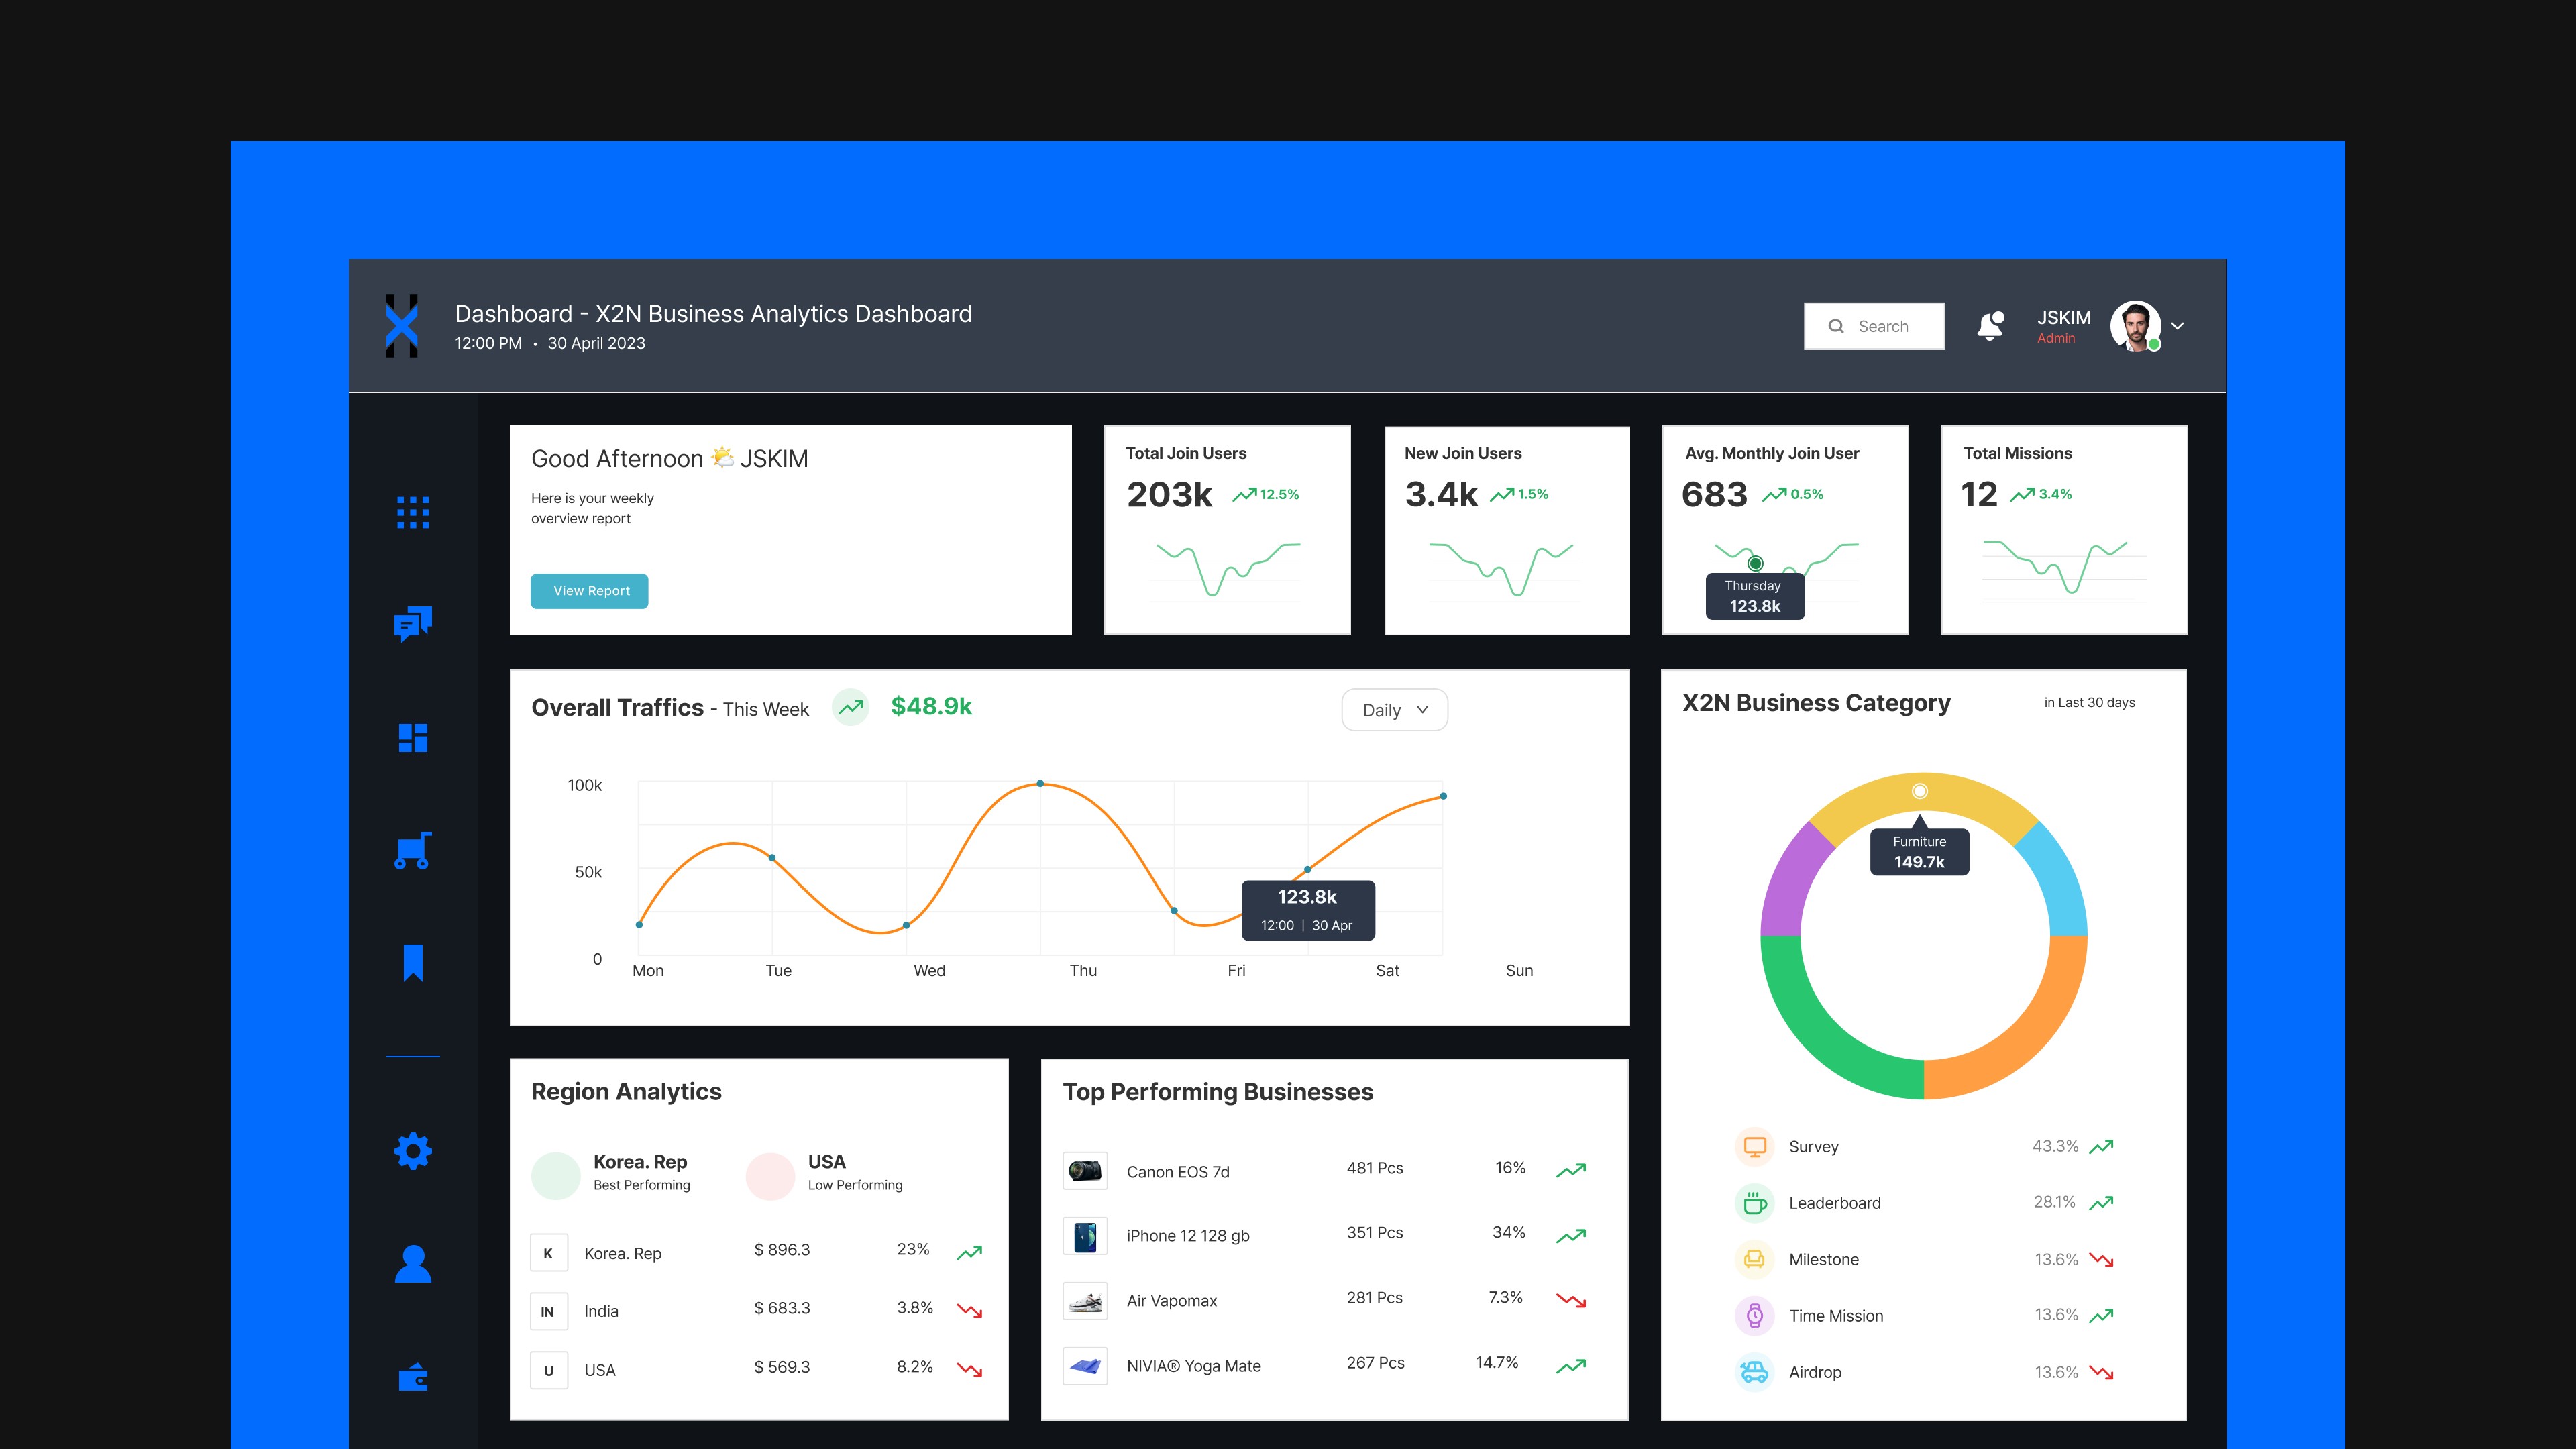Click the USA Low Performing pink circle

coord(770,1175)
